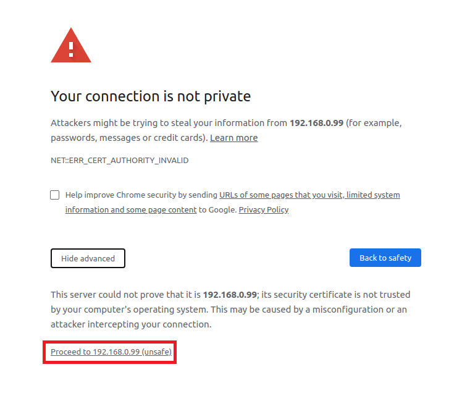The width and height of the screenshot is (462, 401).
Task: Click 'attacker intercepting your connection' text
Action: click(131, 324)
